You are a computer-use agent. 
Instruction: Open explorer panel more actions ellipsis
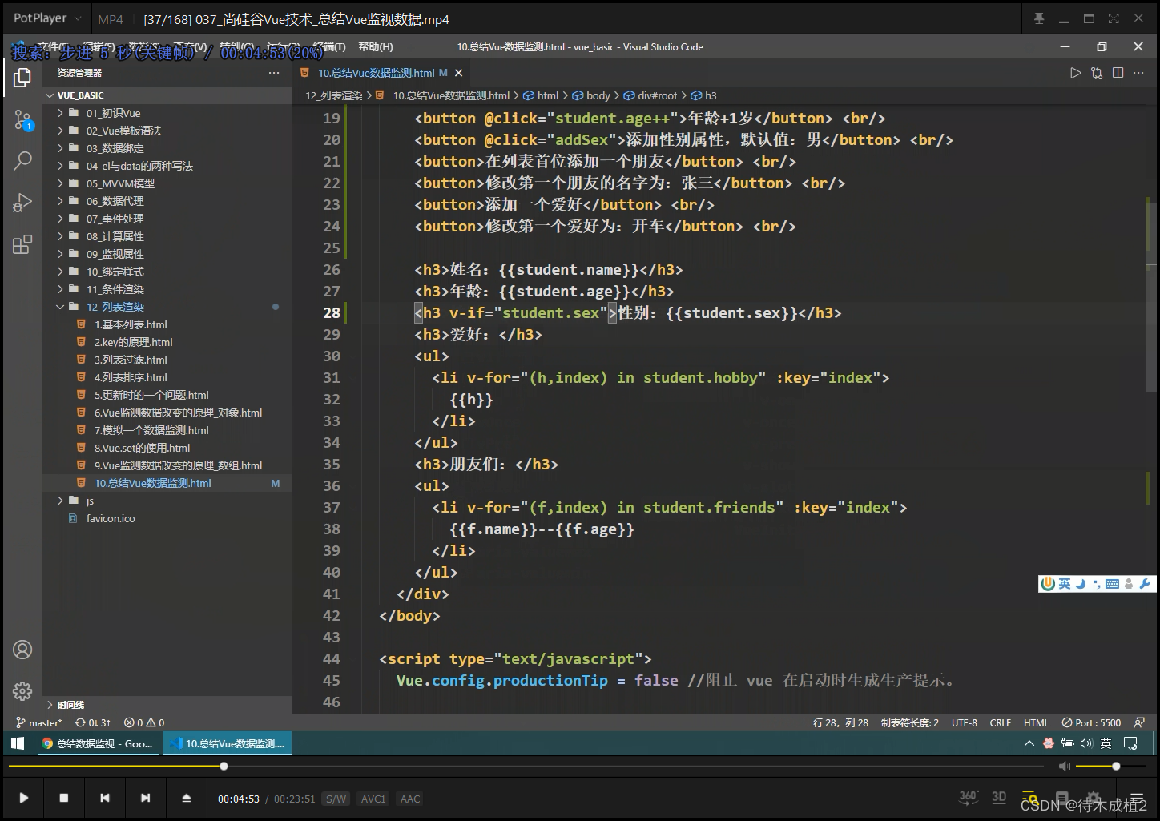tap(274, 73)
